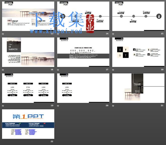Click slide number 17 label
Screen dimensions: 166x145
(x=107, y=70)
